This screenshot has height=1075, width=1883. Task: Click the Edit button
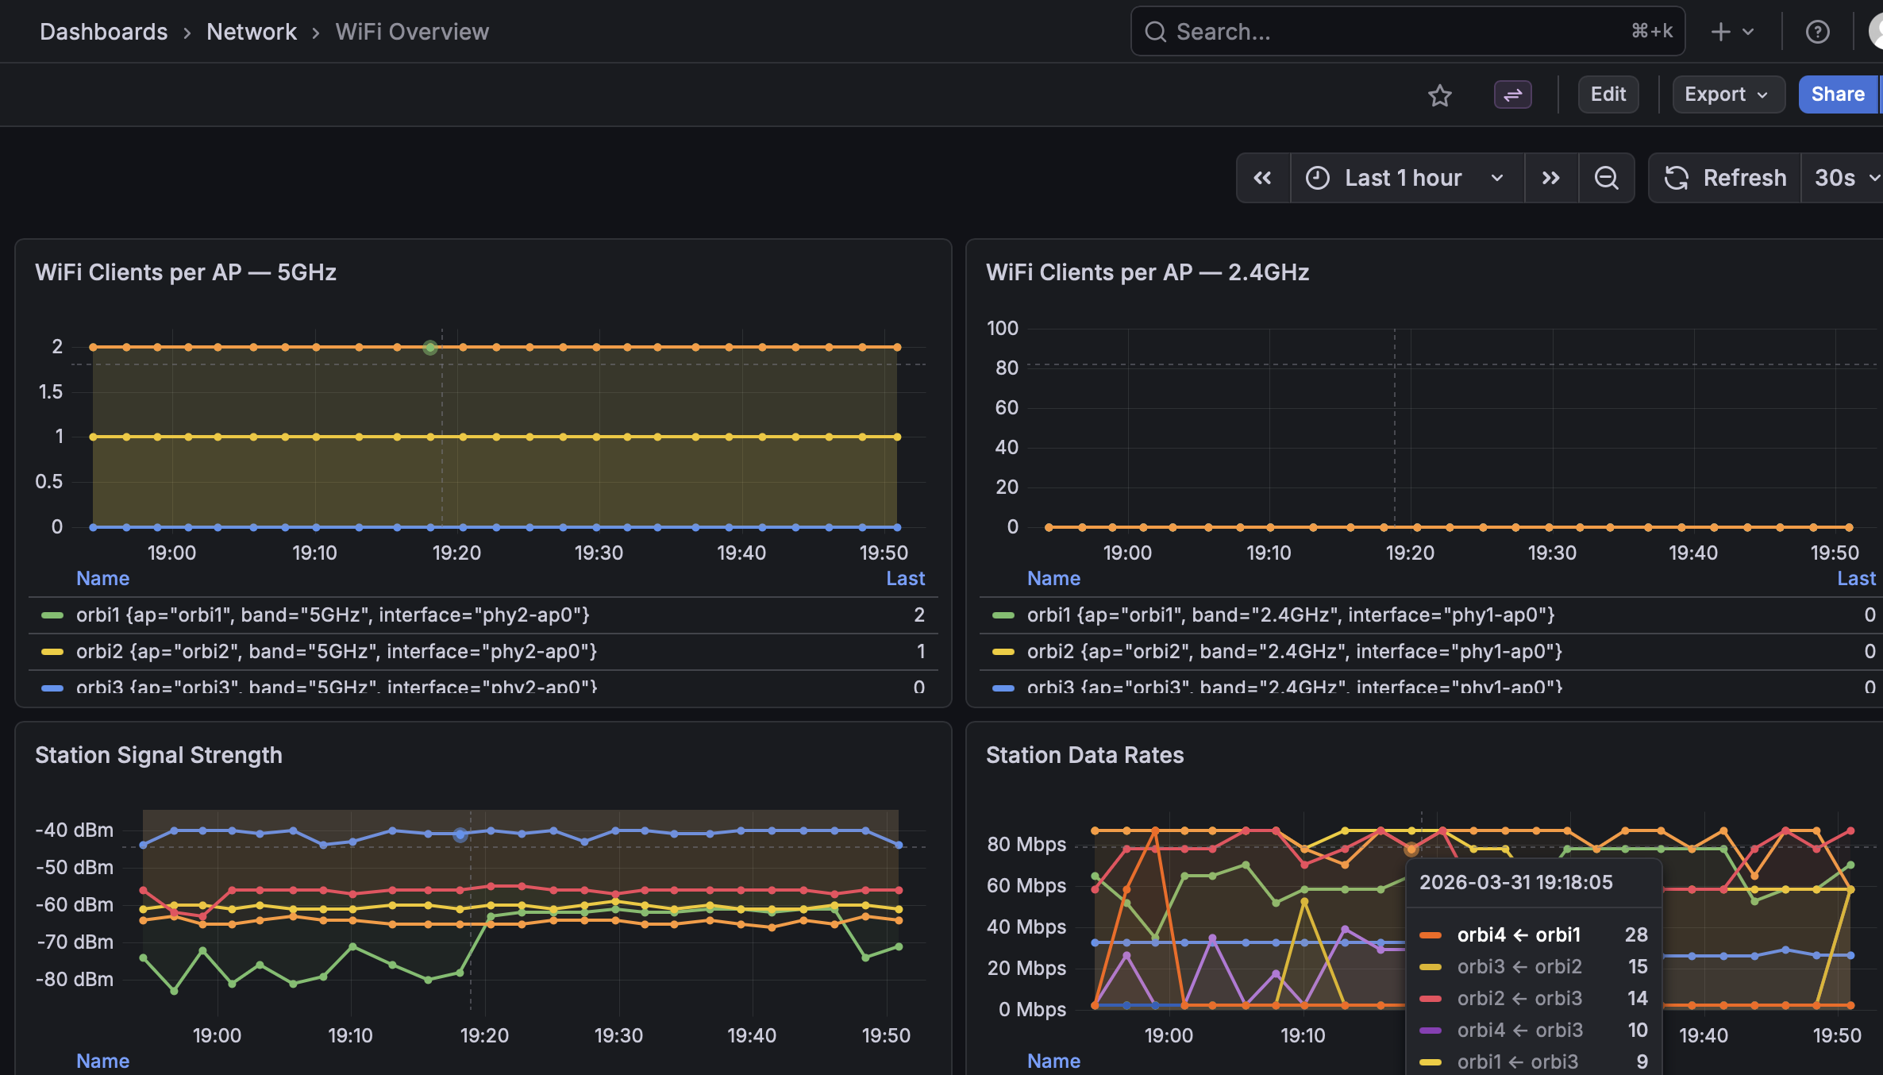click(1608, 94)
